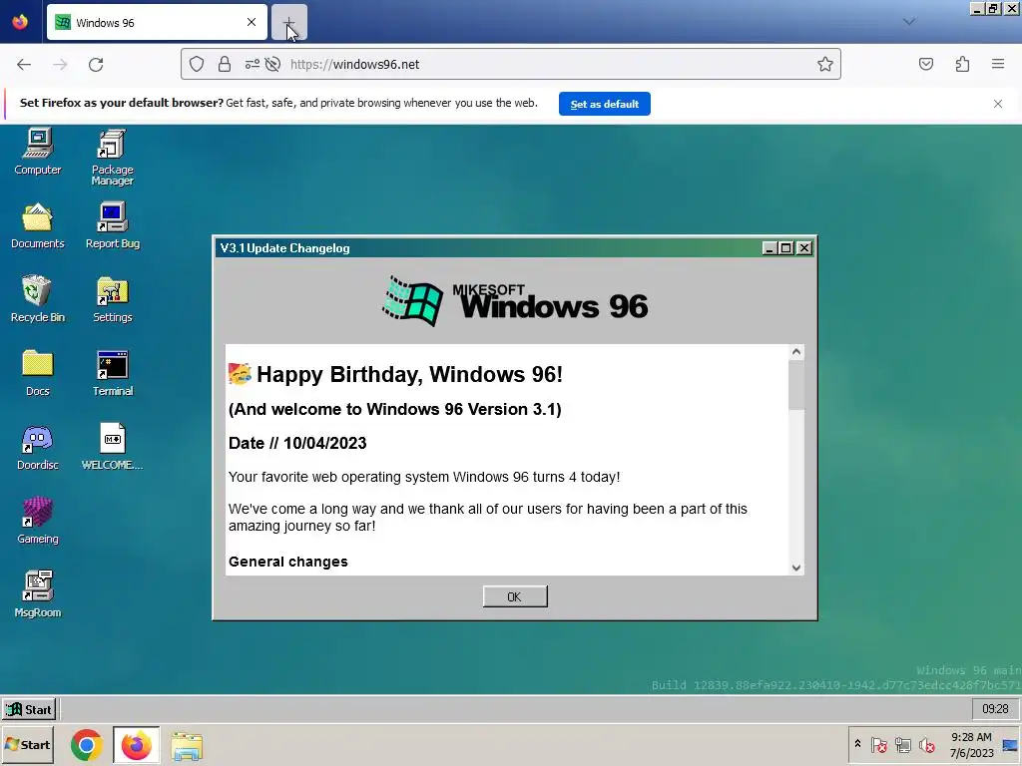Open the Firefox Extensions icon
1022x766 pixels.
coord(962,64)
